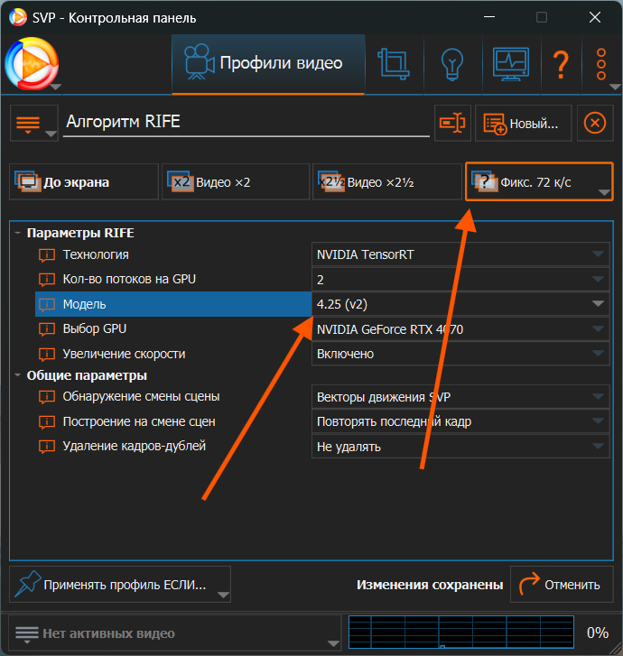Click the 0% usage indicator
Screen dimensions: 623x656
[598, 633]
